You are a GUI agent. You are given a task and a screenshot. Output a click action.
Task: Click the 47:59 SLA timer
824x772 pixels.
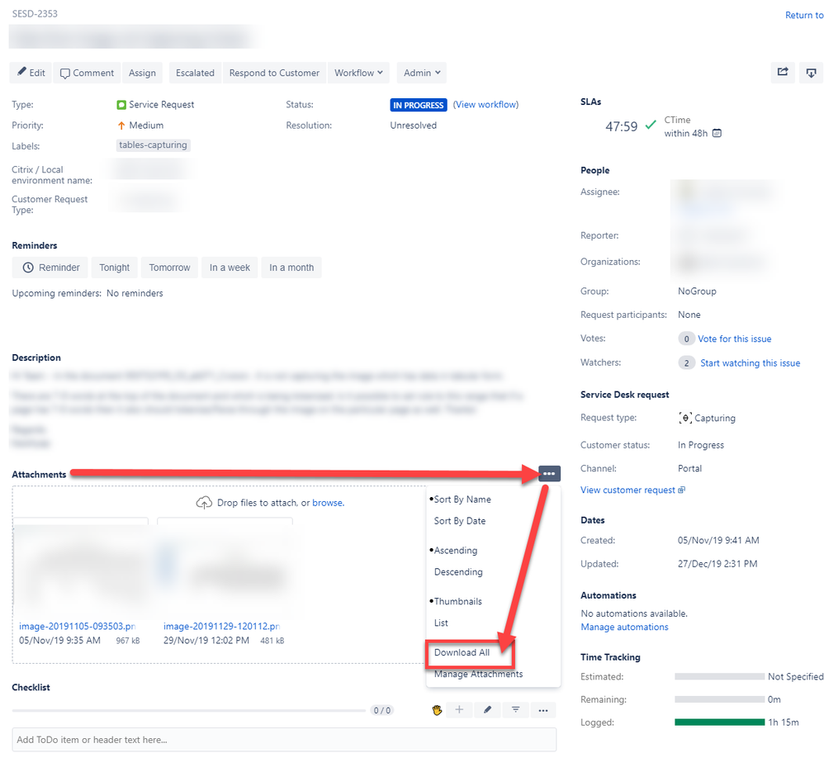tap(621, 126)
